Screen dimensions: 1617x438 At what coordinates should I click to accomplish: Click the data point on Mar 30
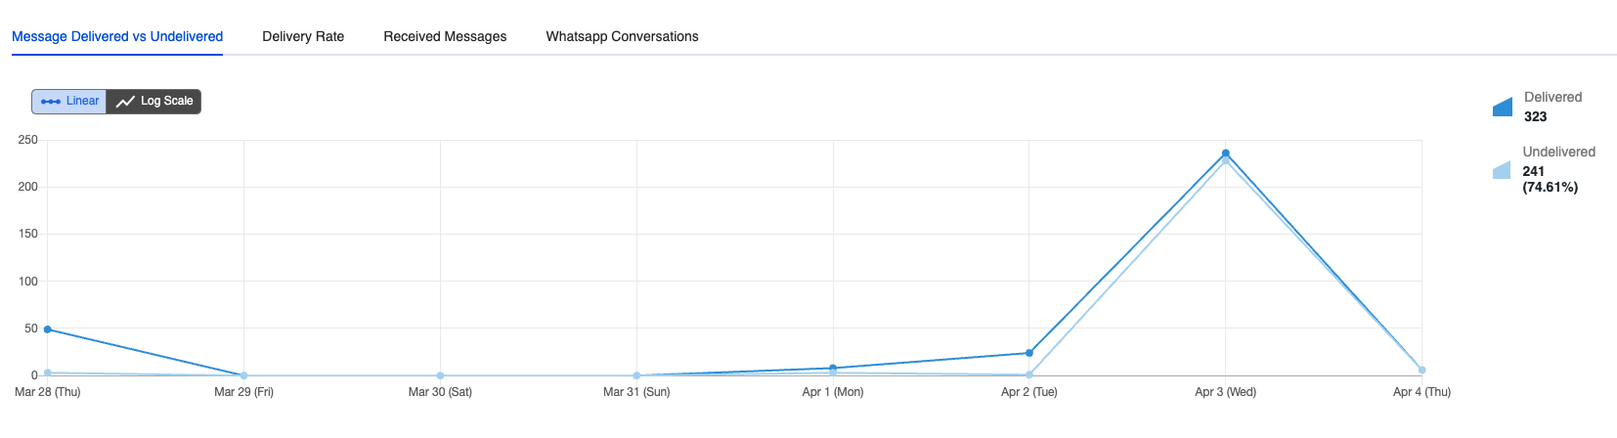coord(440,375)
